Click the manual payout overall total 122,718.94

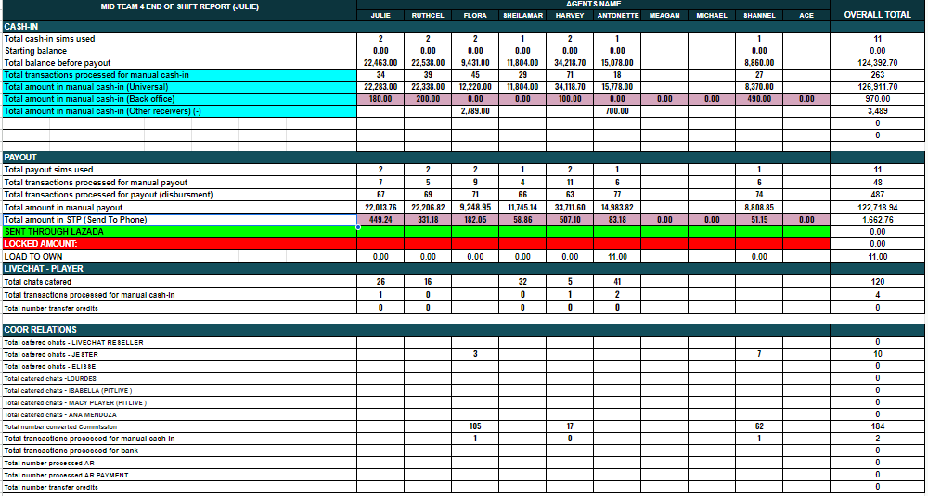pyautogui.click(x=878, y=208)
